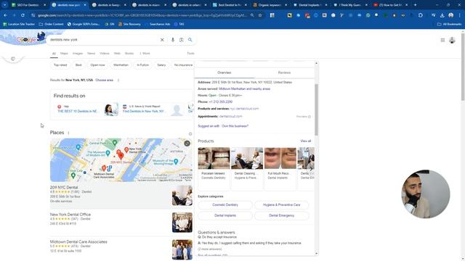
Task: Open Midtown Dental Care Associates listing
Action: pyautogui.click(x=78, y=241)
